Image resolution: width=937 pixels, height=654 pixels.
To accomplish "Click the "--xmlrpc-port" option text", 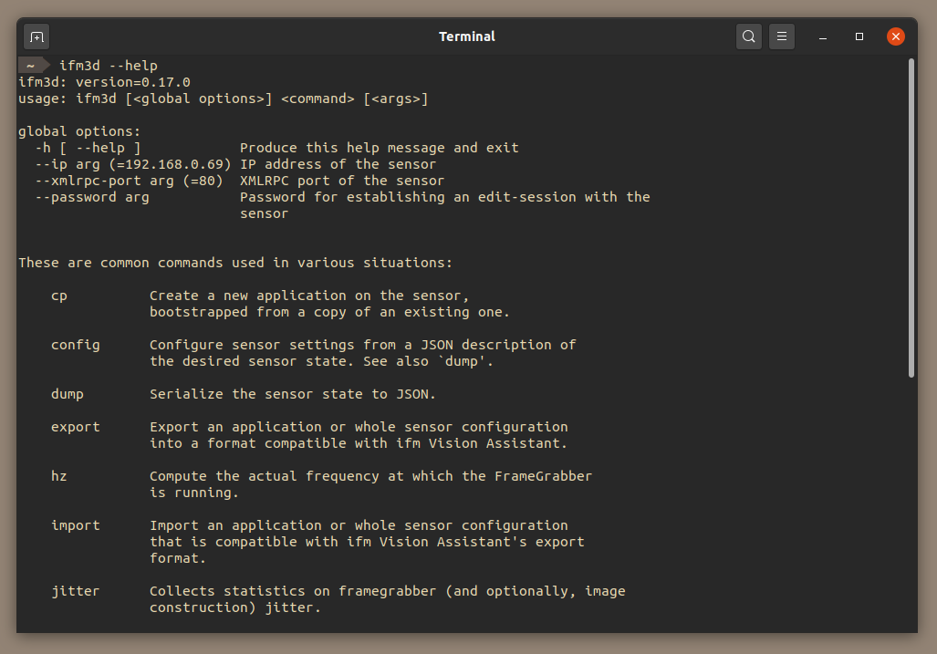I will click(x=75, y=180).
